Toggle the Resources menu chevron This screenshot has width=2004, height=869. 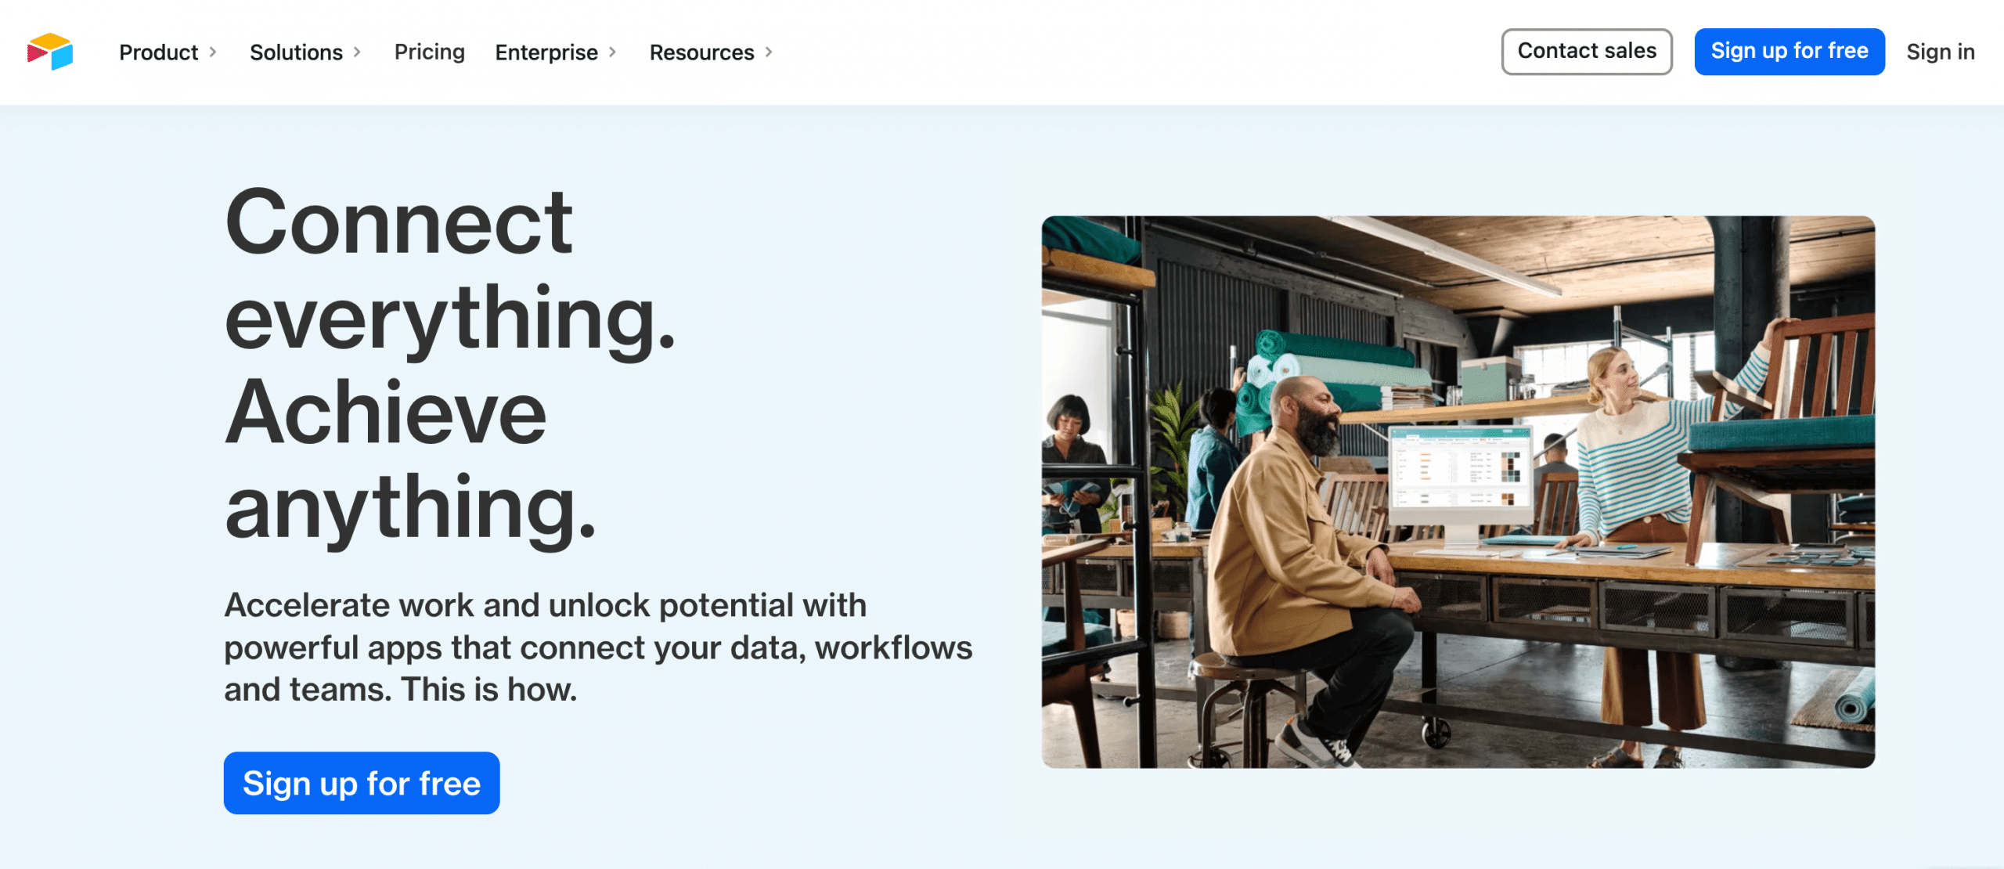pos(770,51)
